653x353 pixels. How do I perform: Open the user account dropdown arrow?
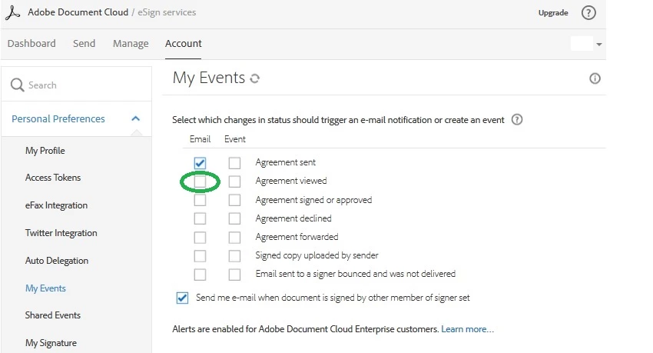click(x=599, y=45)
